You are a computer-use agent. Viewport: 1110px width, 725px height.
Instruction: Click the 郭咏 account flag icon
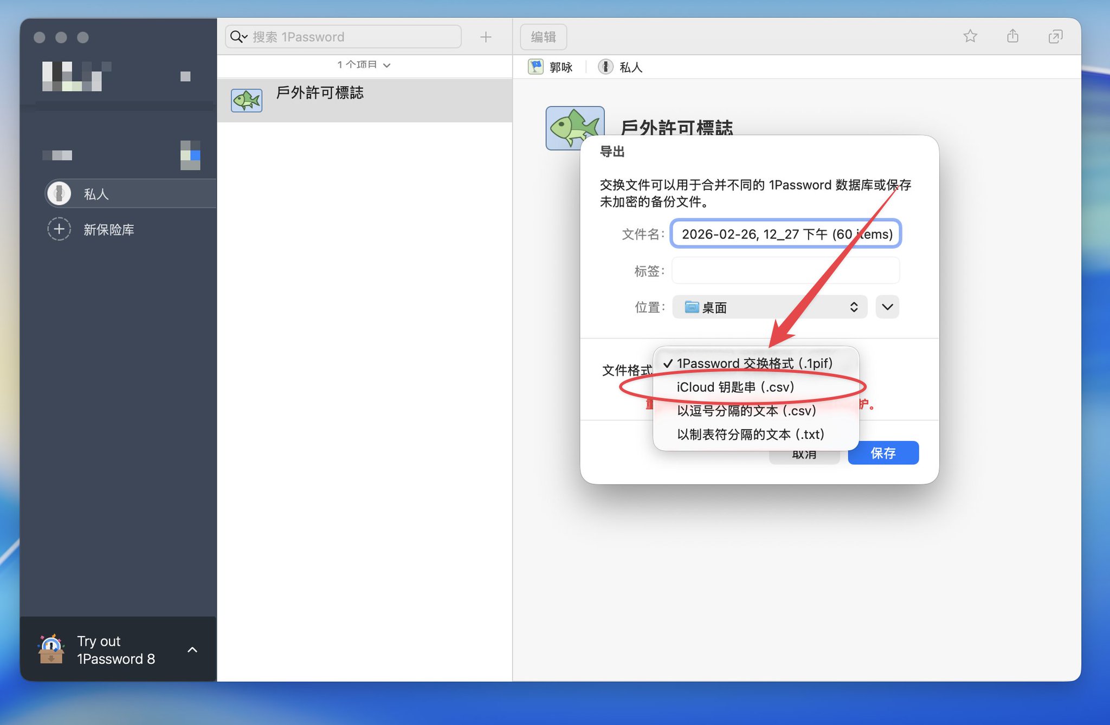(535, 67)
